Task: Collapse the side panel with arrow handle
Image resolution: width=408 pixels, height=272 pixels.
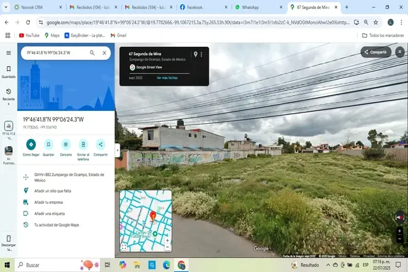Action: click(118, 149)
